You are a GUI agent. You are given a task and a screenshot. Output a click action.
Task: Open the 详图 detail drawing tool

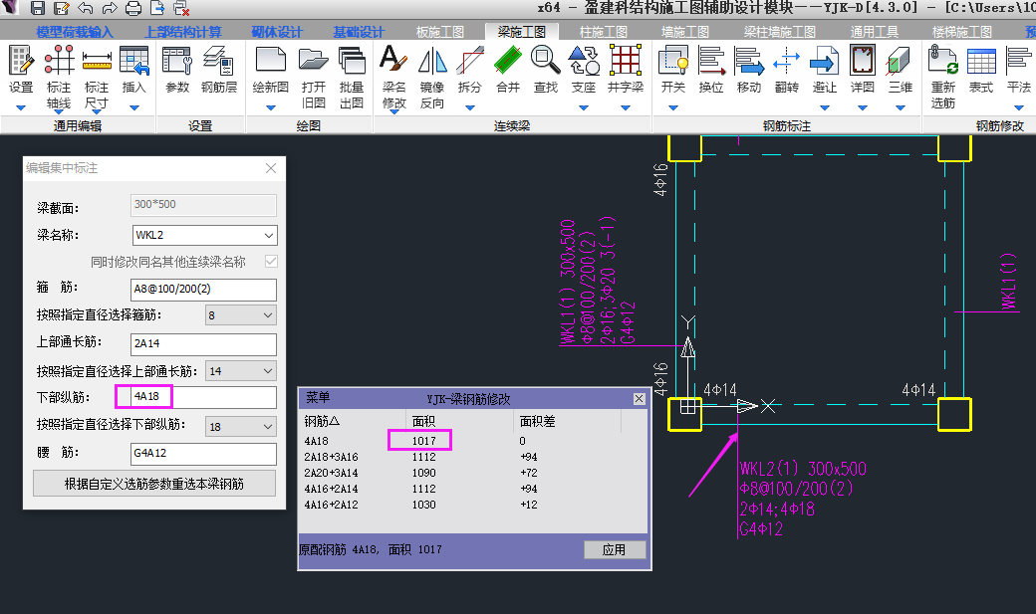(863, 61)
